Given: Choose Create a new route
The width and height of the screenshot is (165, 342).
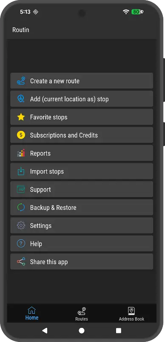Looking at the screenshot, I should (x=82, y=81).
